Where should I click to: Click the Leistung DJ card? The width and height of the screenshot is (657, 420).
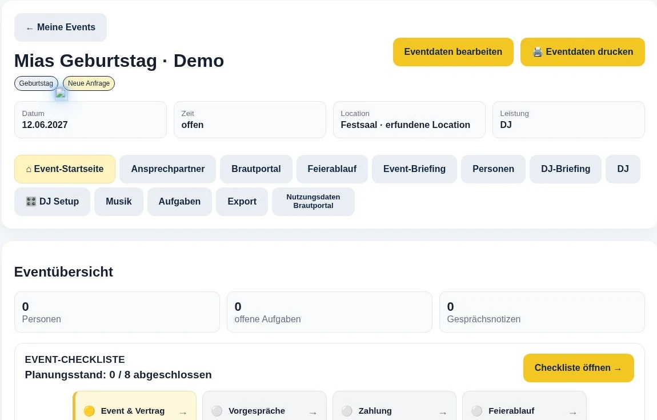point(568,119)
